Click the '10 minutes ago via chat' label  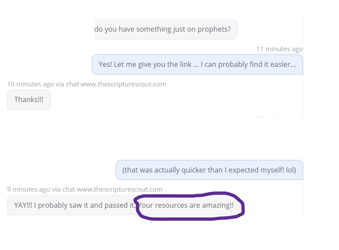[43, 84]
